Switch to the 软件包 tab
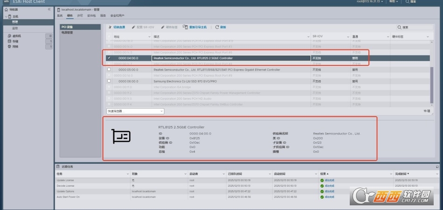The height and width of the screenshot is (210, 443). point(91,15)
